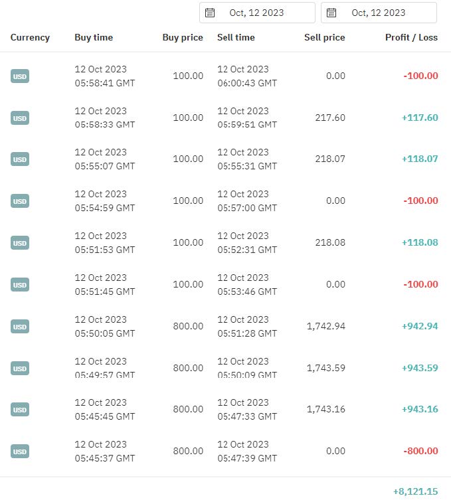Open the start date field Oct, 12 2023

point(257,13)
